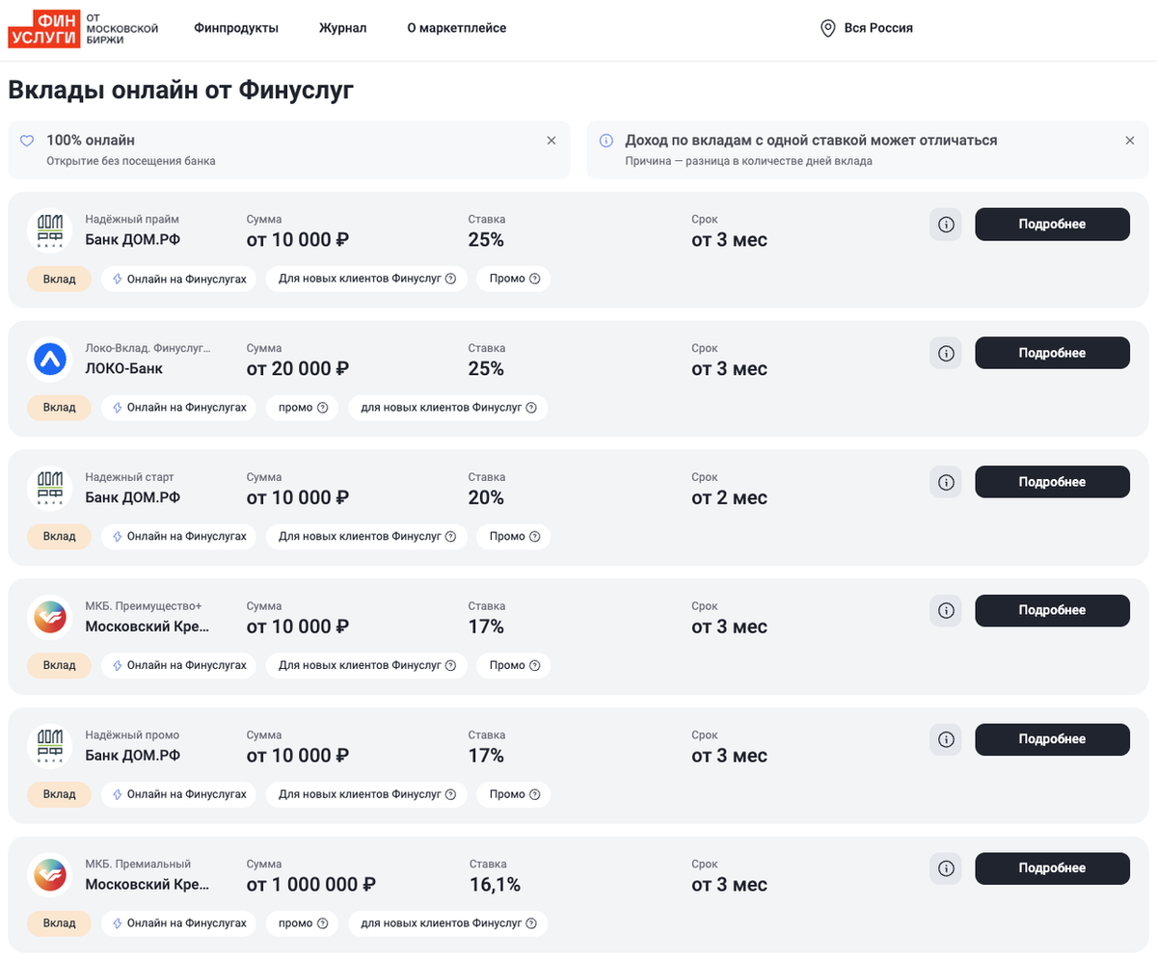Click info icon for ЛОКО-Банк deposit

(946, 354)
